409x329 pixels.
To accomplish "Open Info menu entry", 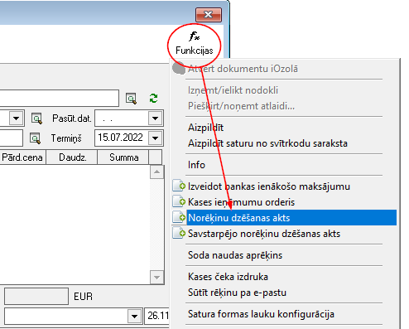I will coord(284,165).
